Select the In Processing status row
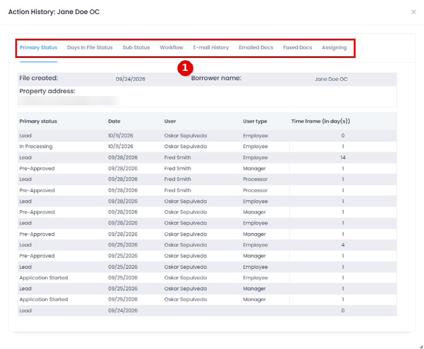 coord(207,146)
